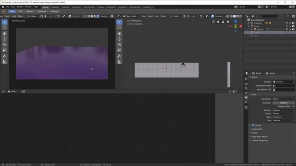This screenshot has width=296, height=166.
Task: Click the zoom view magnifier icon
Action: click(228, 22)
